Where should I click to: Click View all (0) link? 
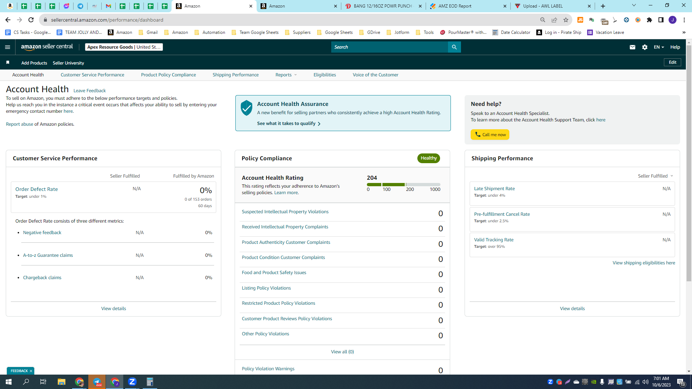click(x=342, y=352)
